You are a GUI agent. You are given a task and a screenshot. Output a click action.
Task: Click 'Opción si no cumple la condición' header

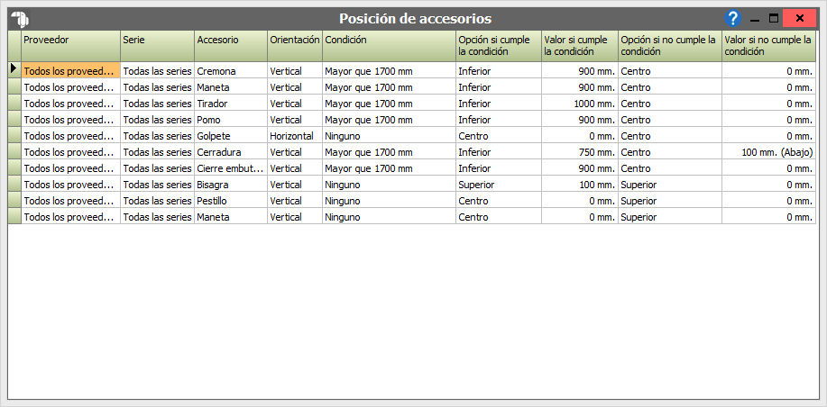click(x=670, y=46)
